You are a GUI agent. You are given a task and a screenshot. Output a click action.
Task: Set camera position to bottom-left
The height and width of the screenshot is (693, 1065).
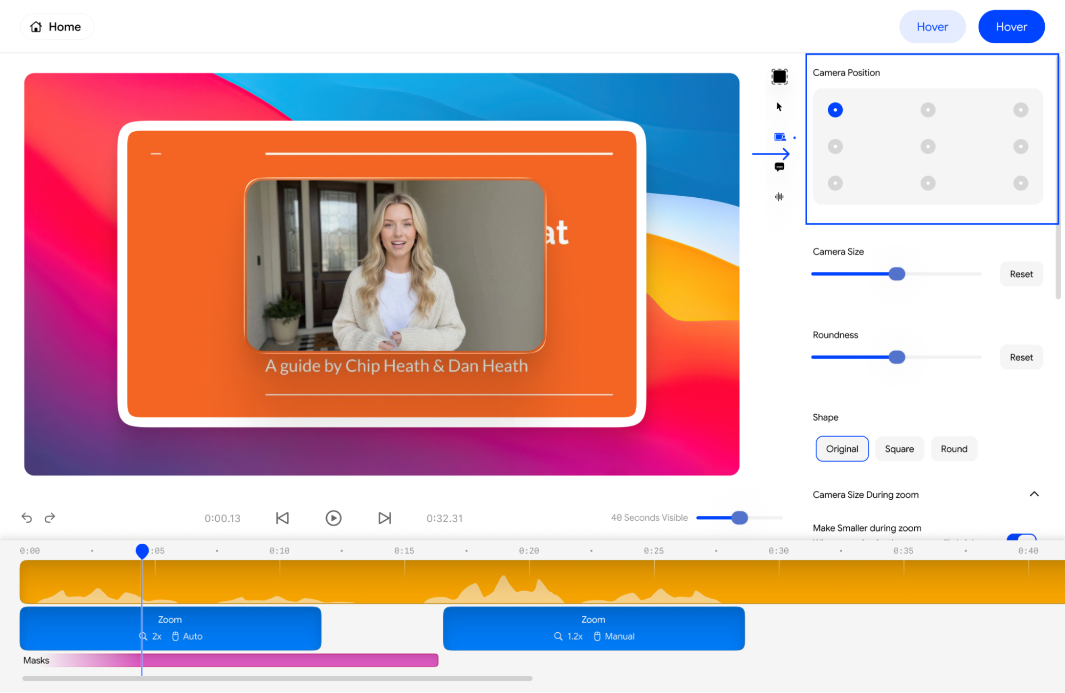(835, 183)
